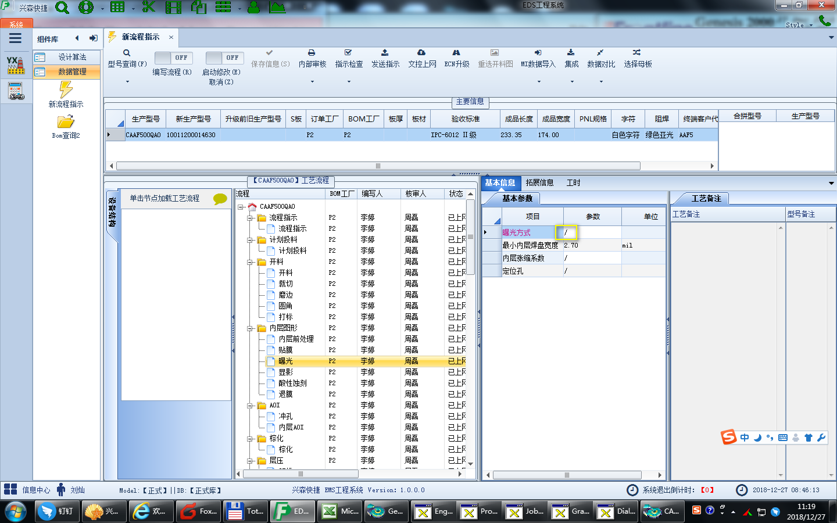Collapse the AOI folder node
The height and width of the screenshot is (523, 837).
coord(250,405)
